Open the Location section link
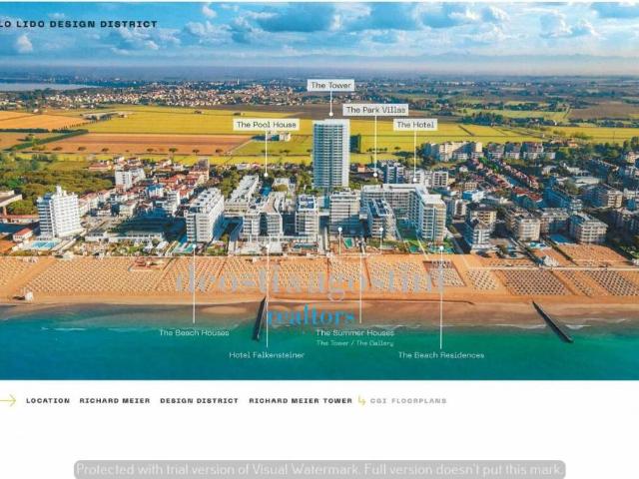639x479 pixels. pyautogui.click(x=48, y=401)
